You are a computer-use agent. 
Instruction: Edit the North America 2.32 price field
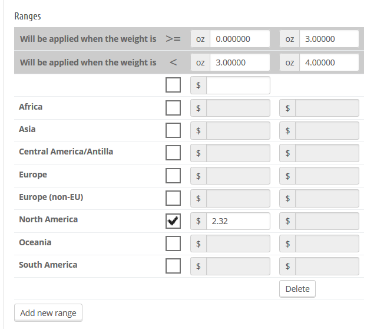pyautogui.click(x=238, y=221)
